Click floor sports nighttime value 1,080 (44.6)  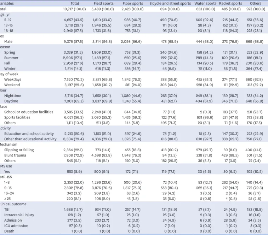point(131,96)
